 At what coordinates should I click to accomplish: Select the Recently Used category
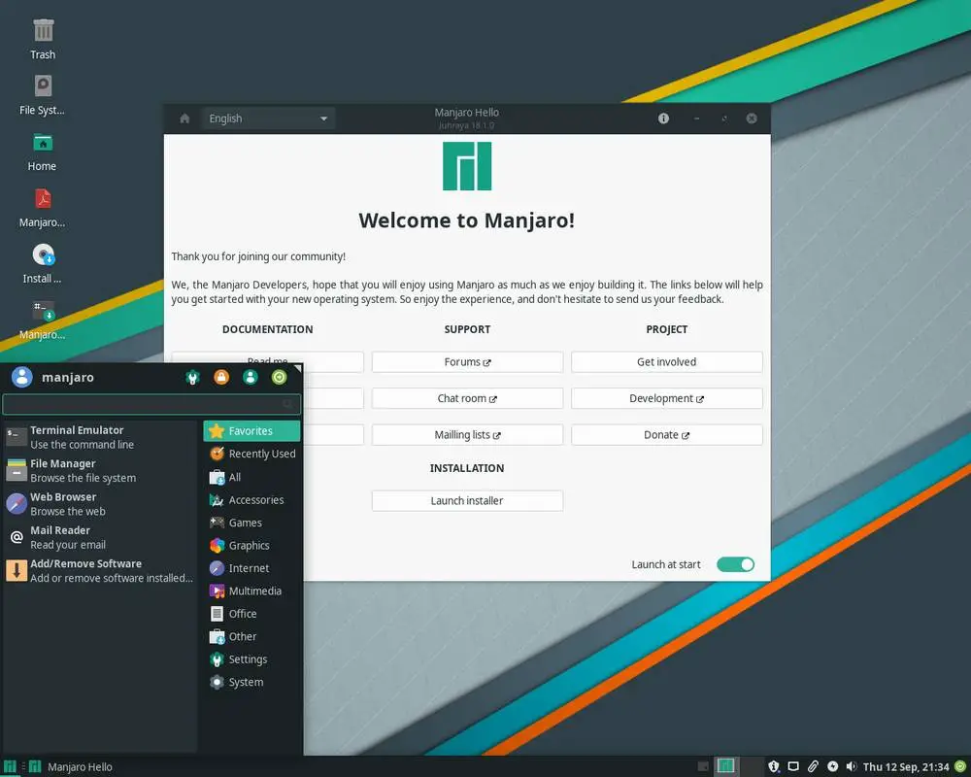[x=251, y=454]
